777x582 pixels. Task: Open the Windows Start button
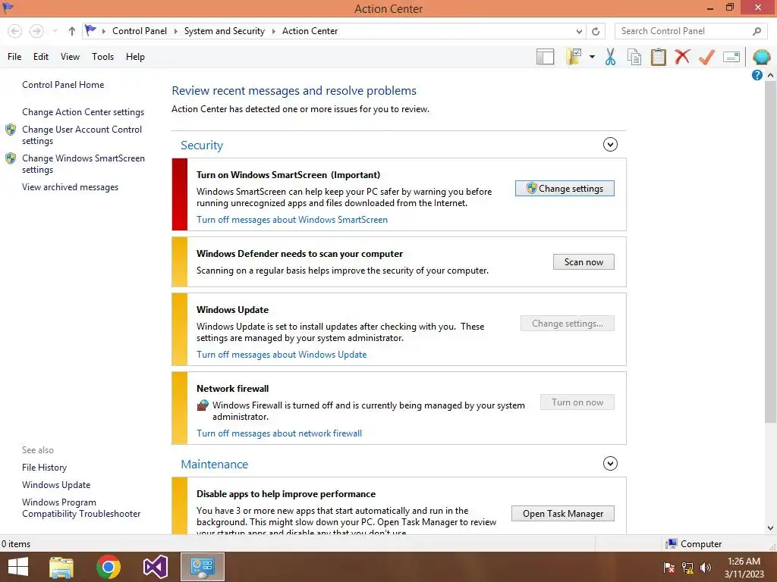(18, 567)
